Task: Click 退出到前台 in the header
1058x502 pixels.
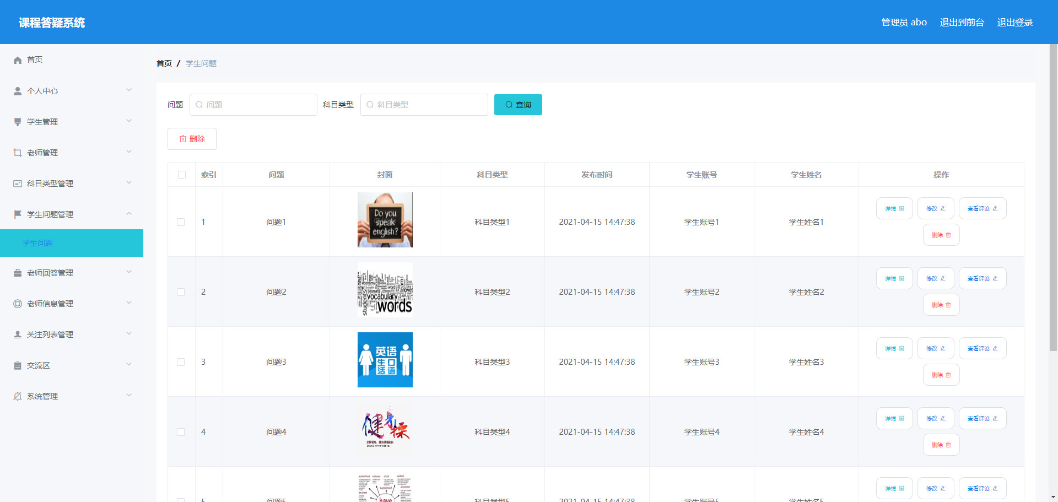Action: (x=962, y=22)
